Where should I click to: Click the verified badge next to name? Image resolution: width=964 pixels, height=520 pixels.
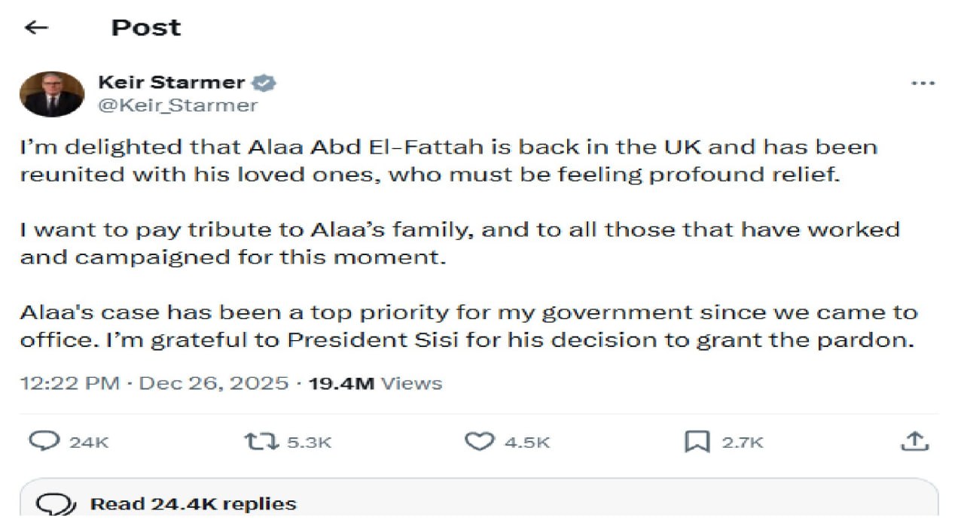(263, 83)
